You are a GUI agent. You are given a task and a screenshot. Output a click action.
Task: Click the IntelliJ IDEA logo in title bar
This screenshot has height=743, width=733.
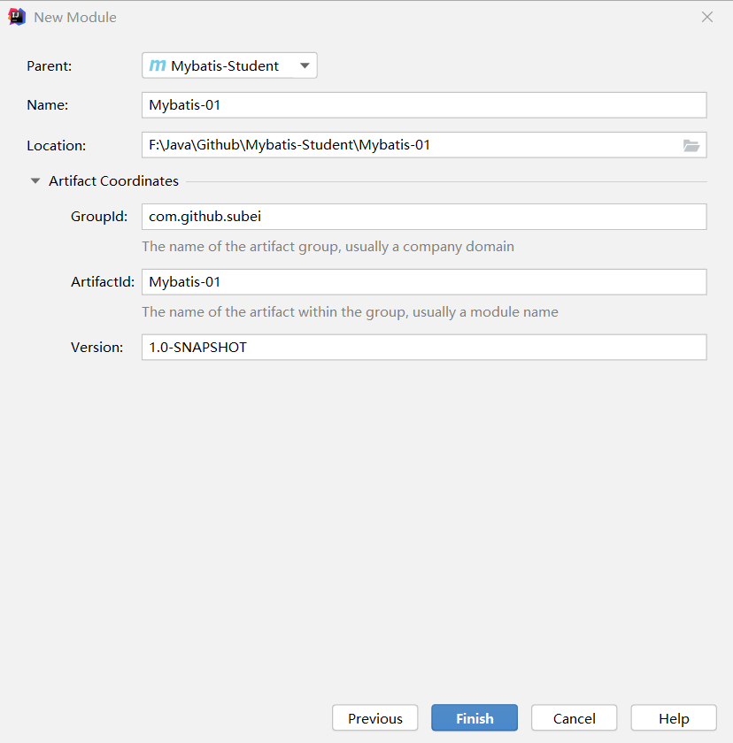coord(17,17)
